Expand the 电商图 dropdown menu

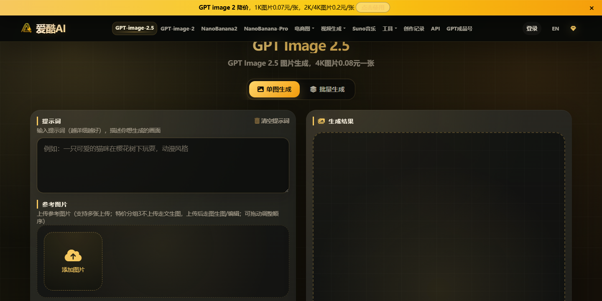304,28
